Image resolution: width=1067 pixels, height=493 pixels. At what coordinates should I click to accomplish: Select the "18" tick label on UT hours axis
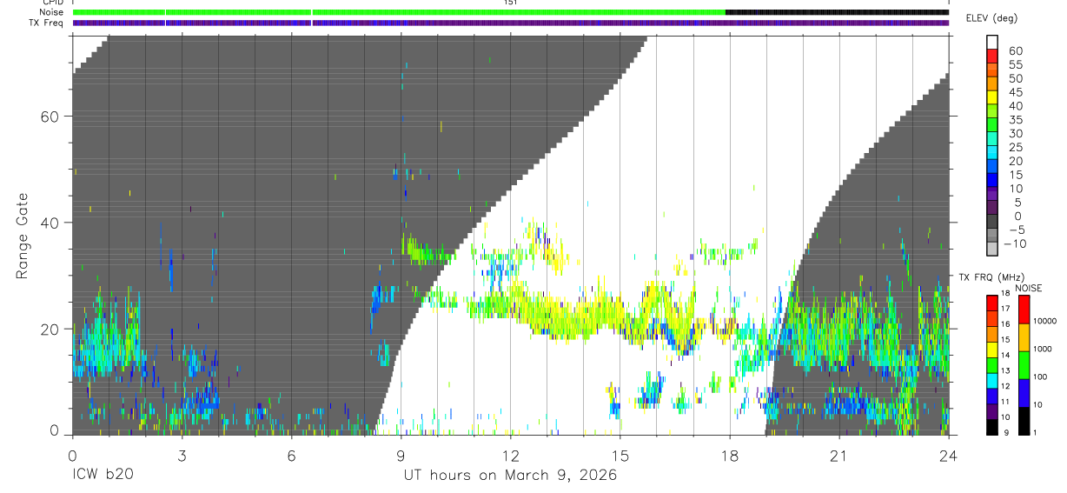click(x=730, y=455)
